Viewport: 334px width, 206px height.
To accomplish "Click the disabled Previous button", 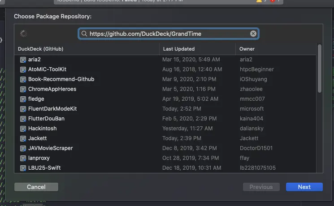I will click(261, 187).
